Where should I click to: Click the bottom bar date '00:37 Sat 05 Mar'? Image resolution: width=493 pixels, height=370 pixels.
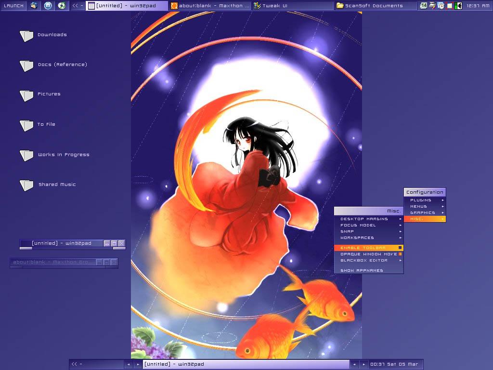click(394, 364)
